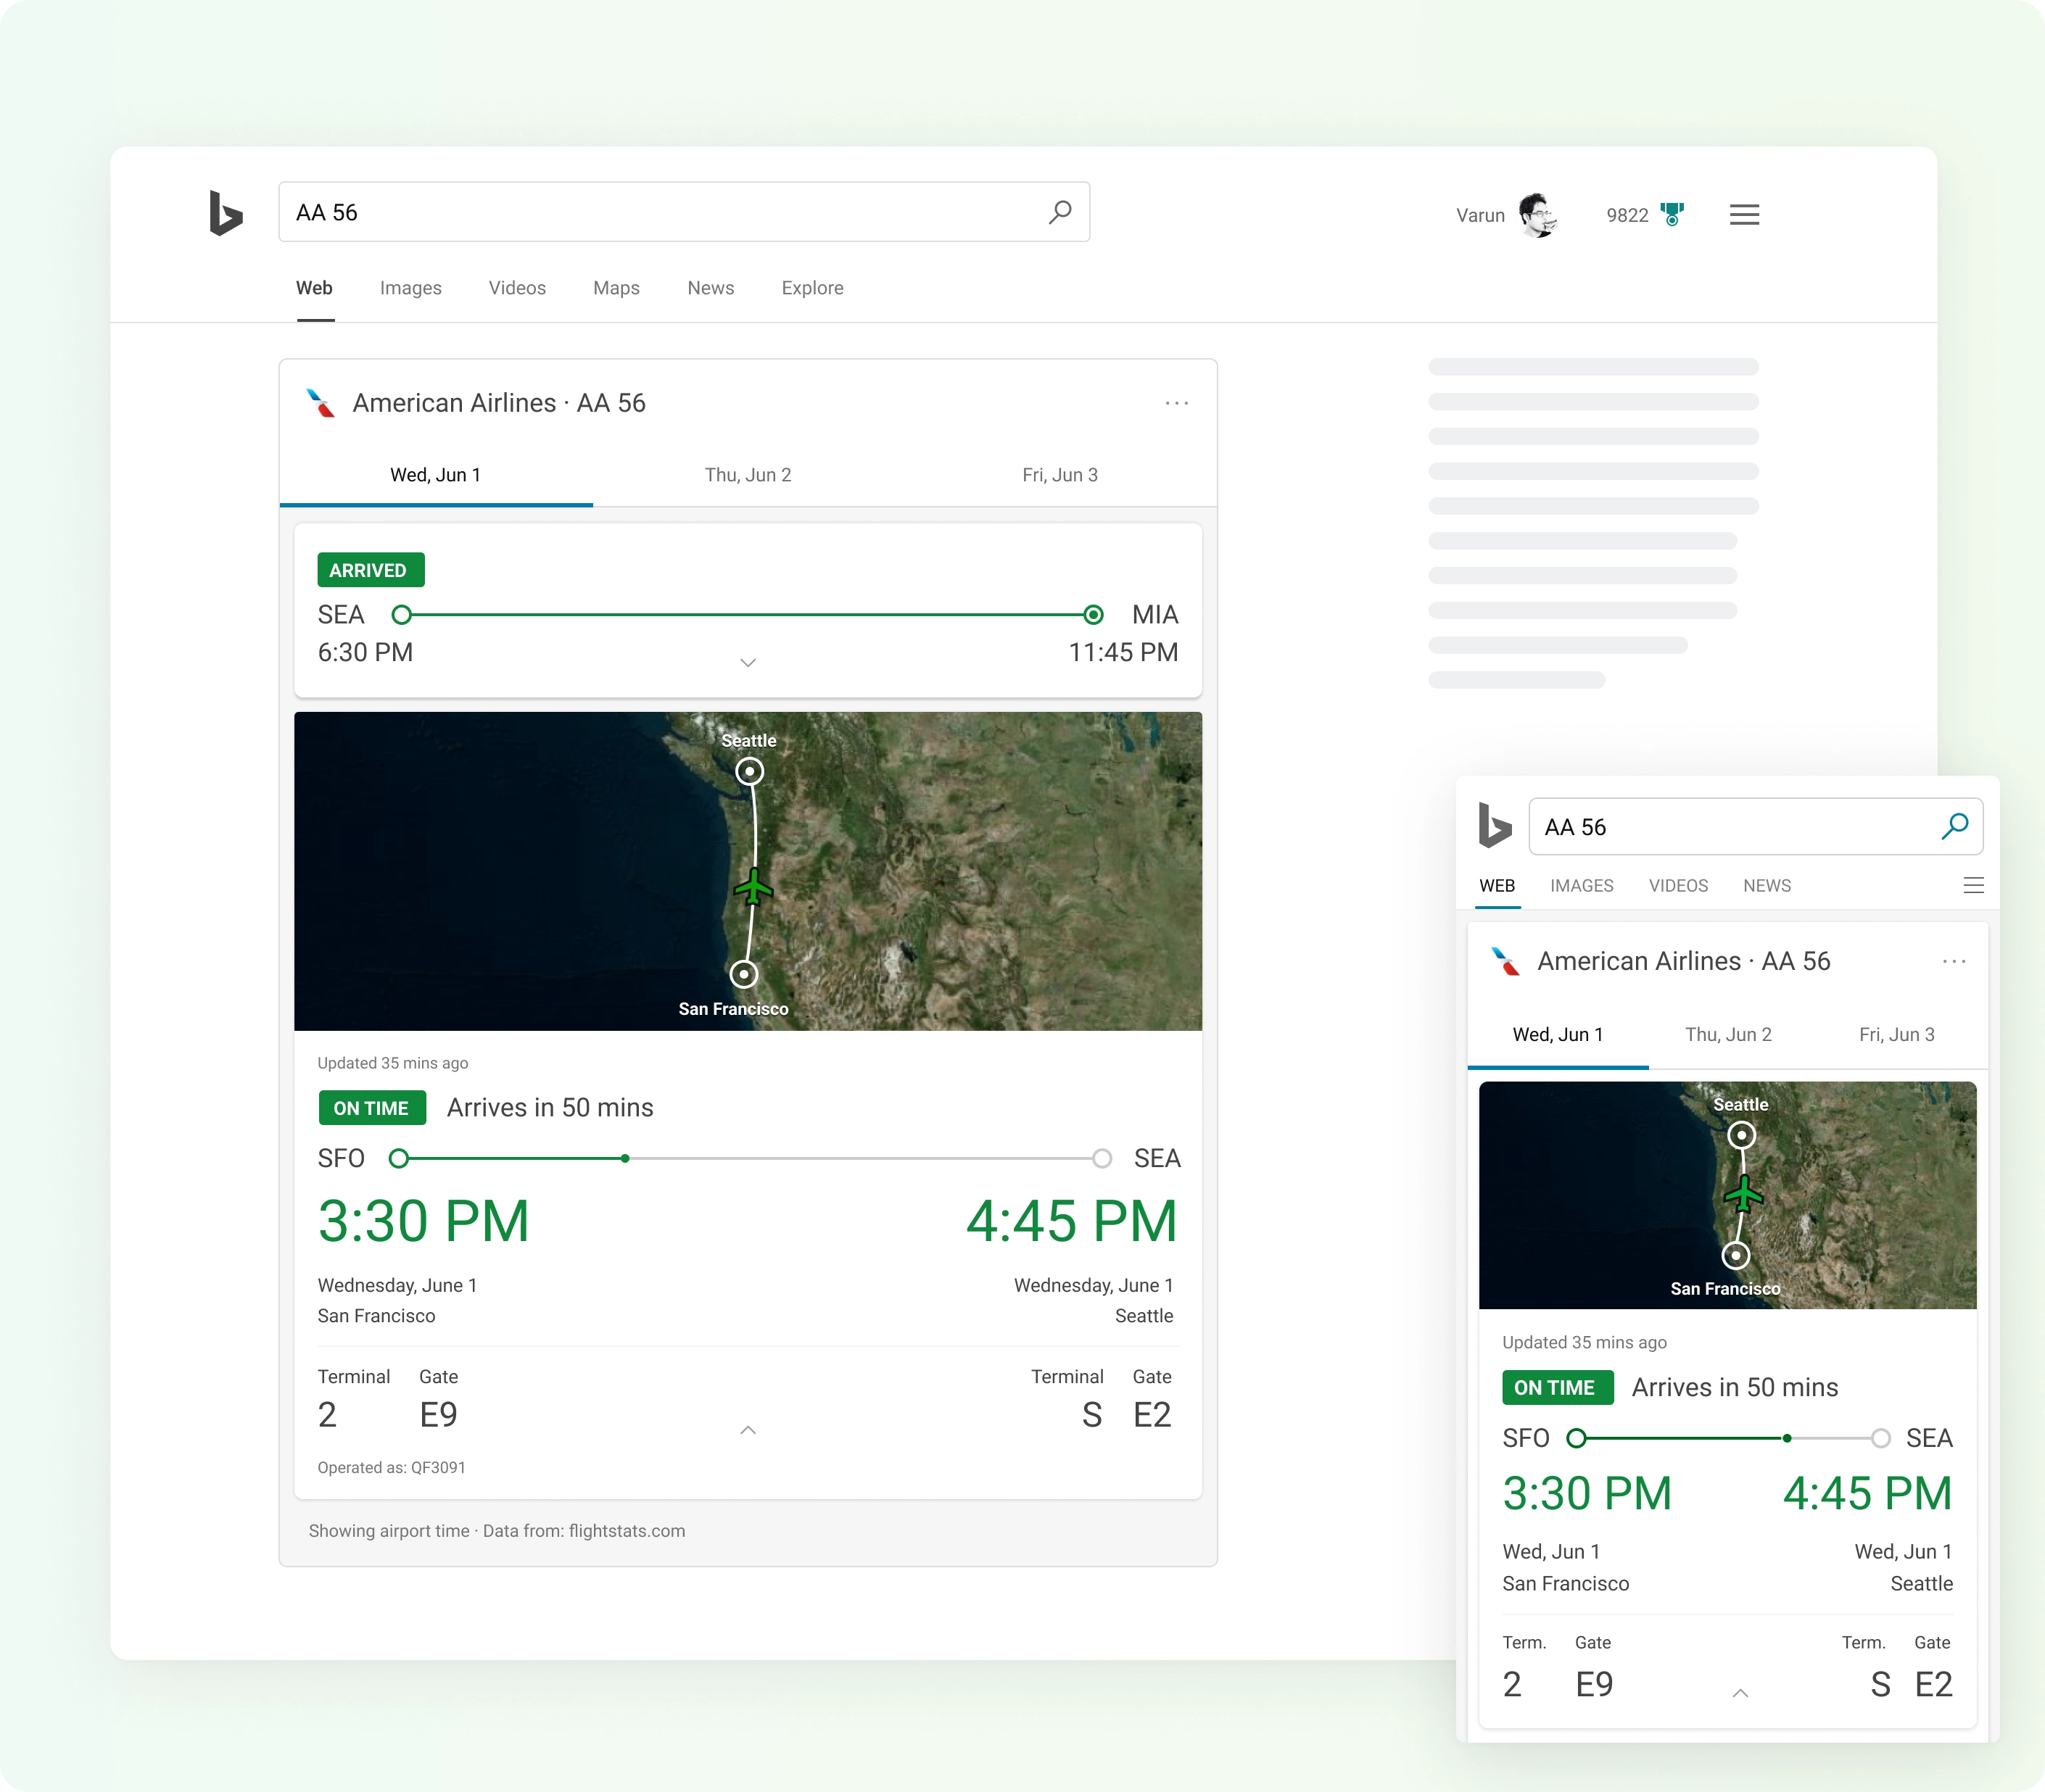Screen dimensions: 2045x1792
Task: Click the airplane icon on mobile map
Action: pyautogui.click(x=1744, y=1194)
